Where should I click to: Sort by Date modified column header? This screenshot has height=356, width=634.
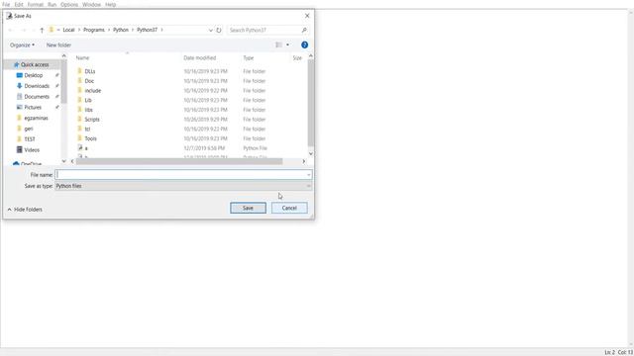pos(200,58)
